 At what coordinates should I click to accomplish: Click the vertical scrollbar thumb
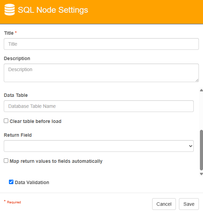[201, 150]
